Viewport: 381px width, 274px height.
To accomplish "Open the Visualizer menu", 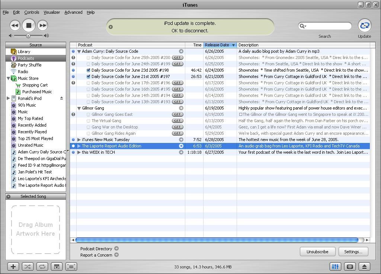I will (x=52, y=12).
